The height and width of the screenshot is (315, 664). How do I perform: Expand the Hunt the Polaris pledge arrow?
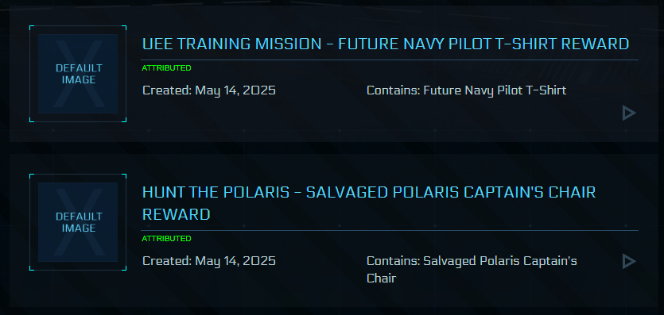[x=629, y=261]
